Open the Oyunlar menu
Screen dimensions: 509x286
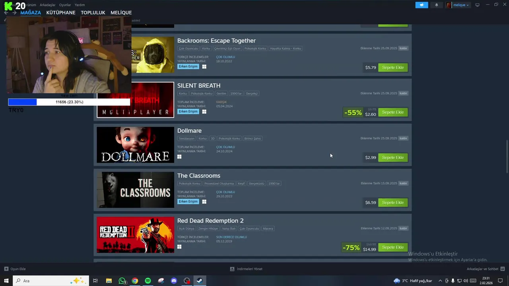click(x=65, y=5)
